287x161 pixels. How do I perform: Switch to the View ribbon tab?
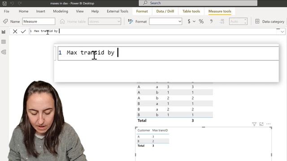pos(80,11)
